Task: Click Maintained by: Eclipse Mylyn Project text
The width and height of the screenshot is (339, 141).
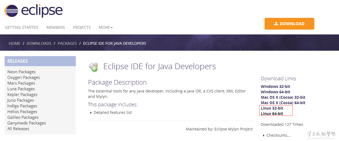Action: 219,129
